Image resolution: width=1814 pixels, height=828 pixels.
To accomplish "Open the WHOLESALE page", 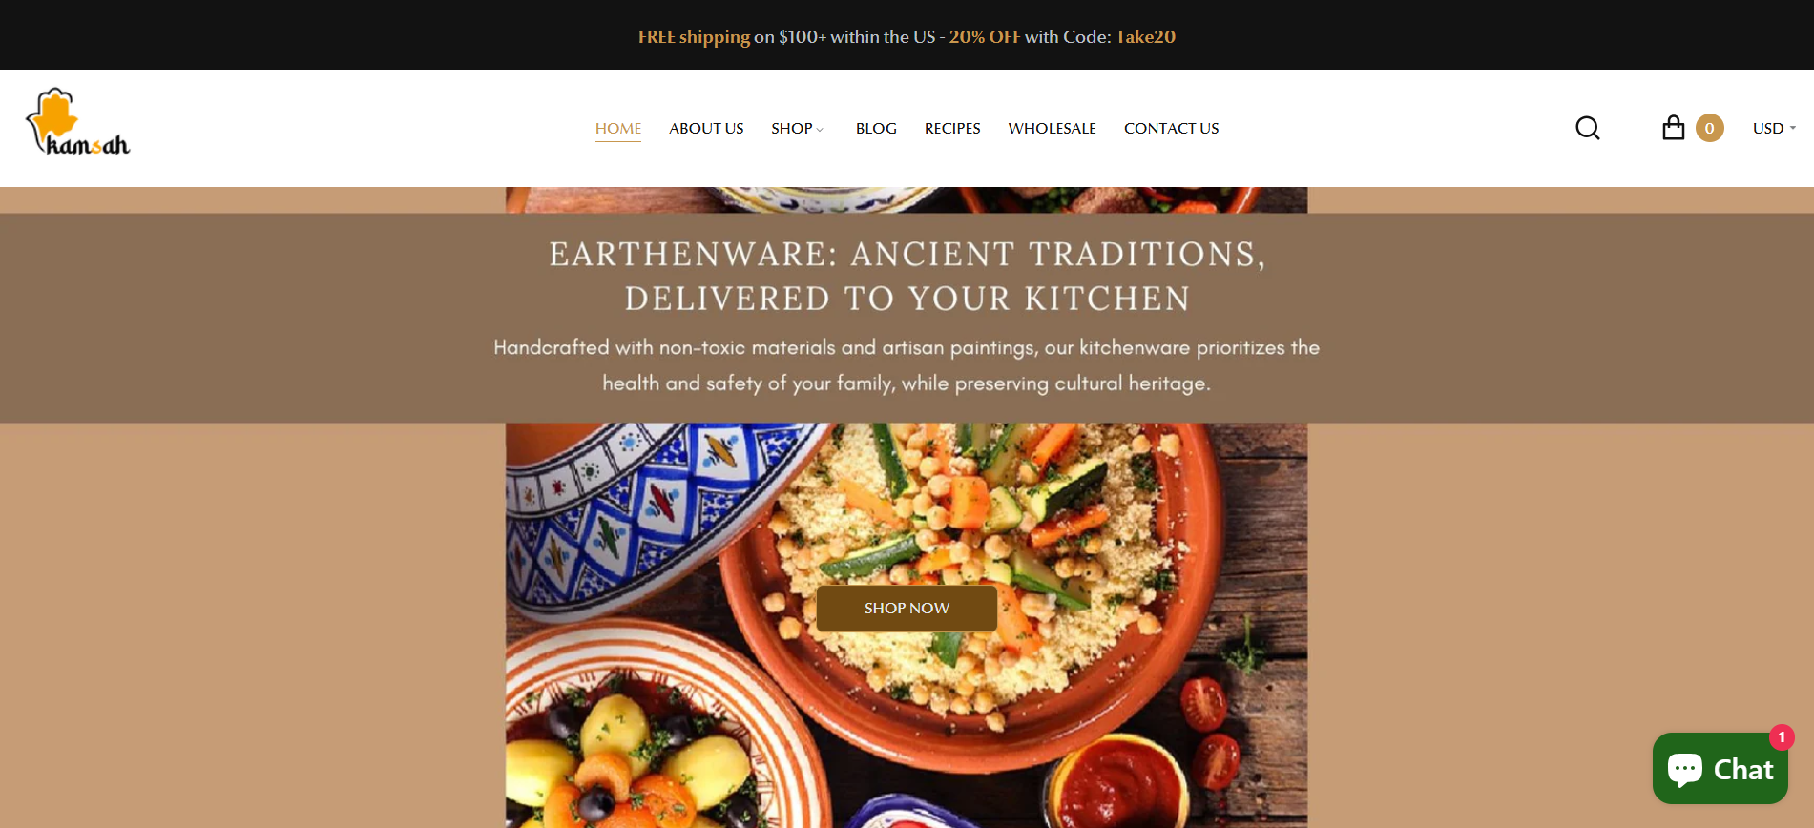I will [x=1053, y=128].
